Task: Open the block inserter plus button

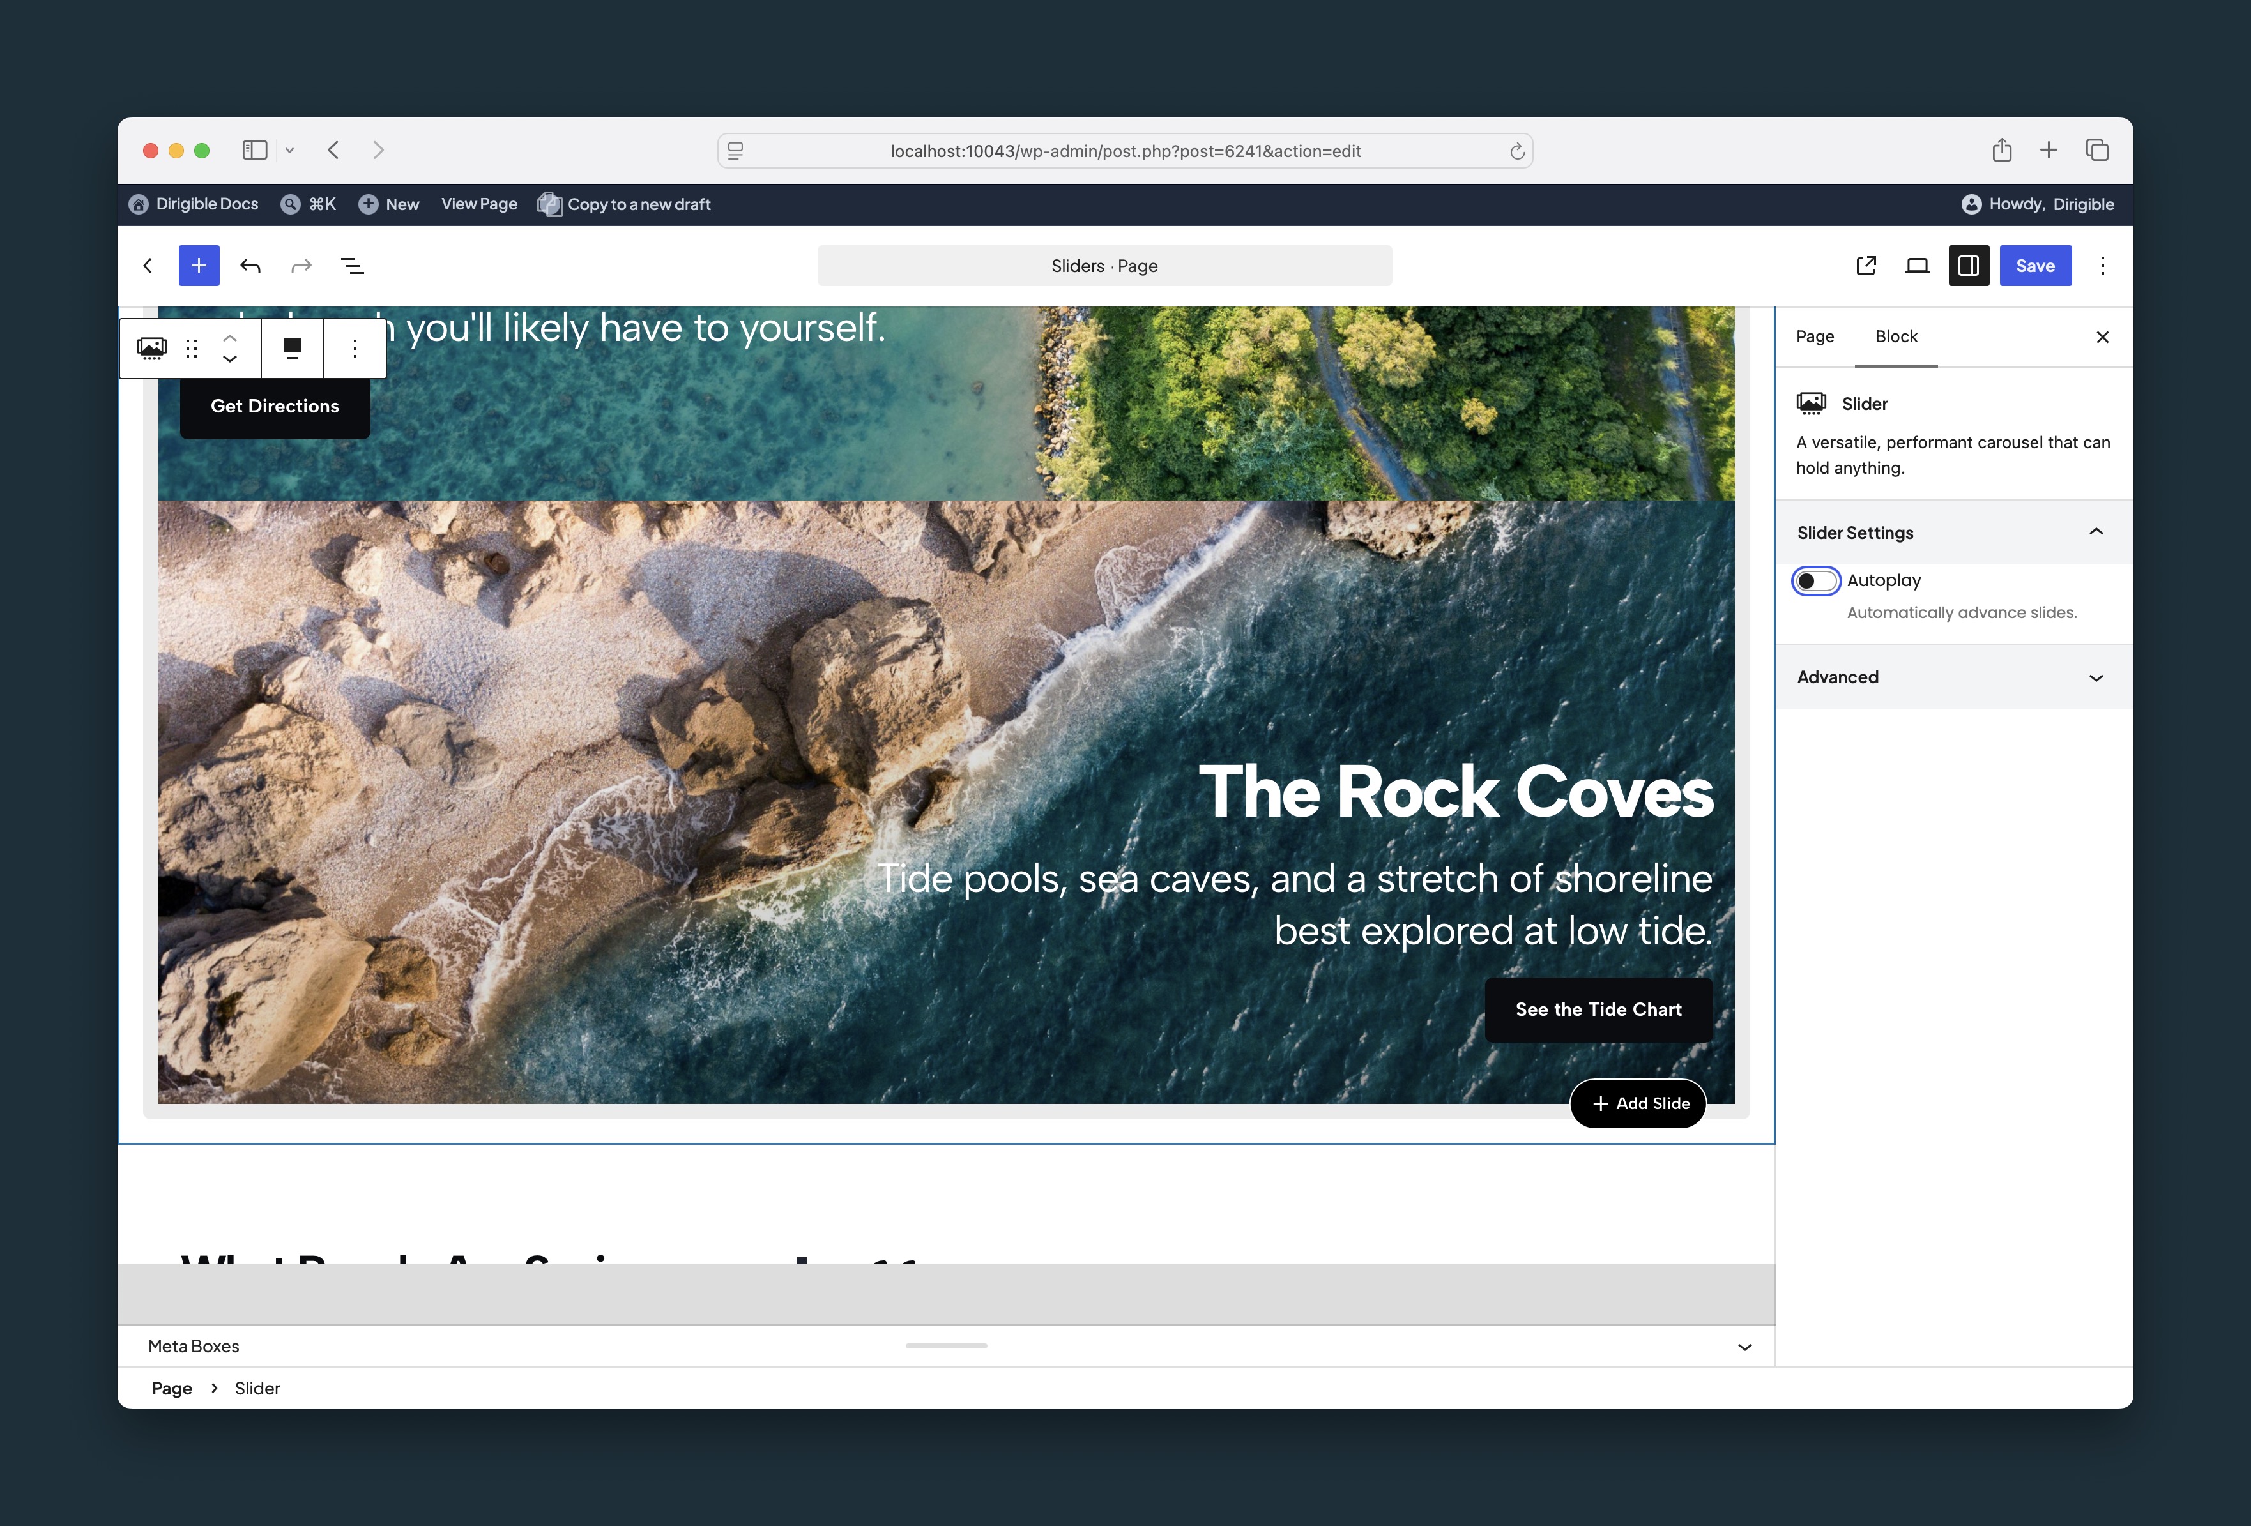Action: pos(199,266)
